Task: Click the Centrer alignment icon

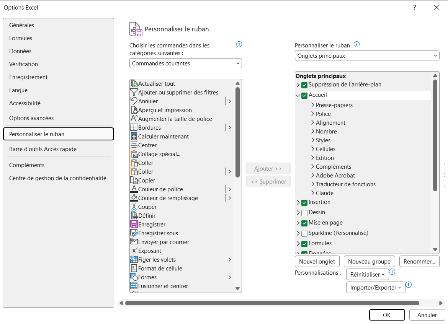Action: (134, 145)
